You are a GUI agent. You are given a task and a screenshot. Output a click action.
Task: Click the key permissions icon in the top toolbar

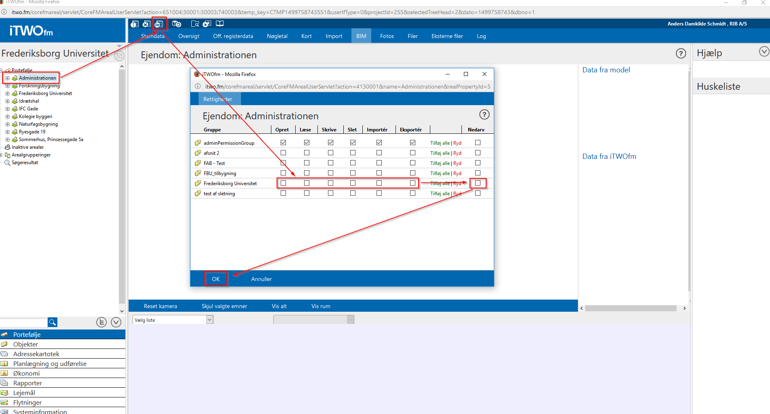point(159,24)
